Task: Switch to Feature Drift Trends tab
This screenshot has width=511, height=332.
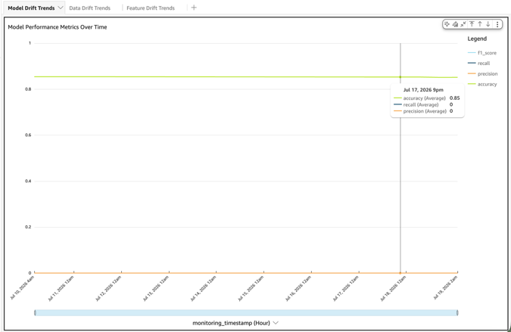Action: [x=151, y=8]
